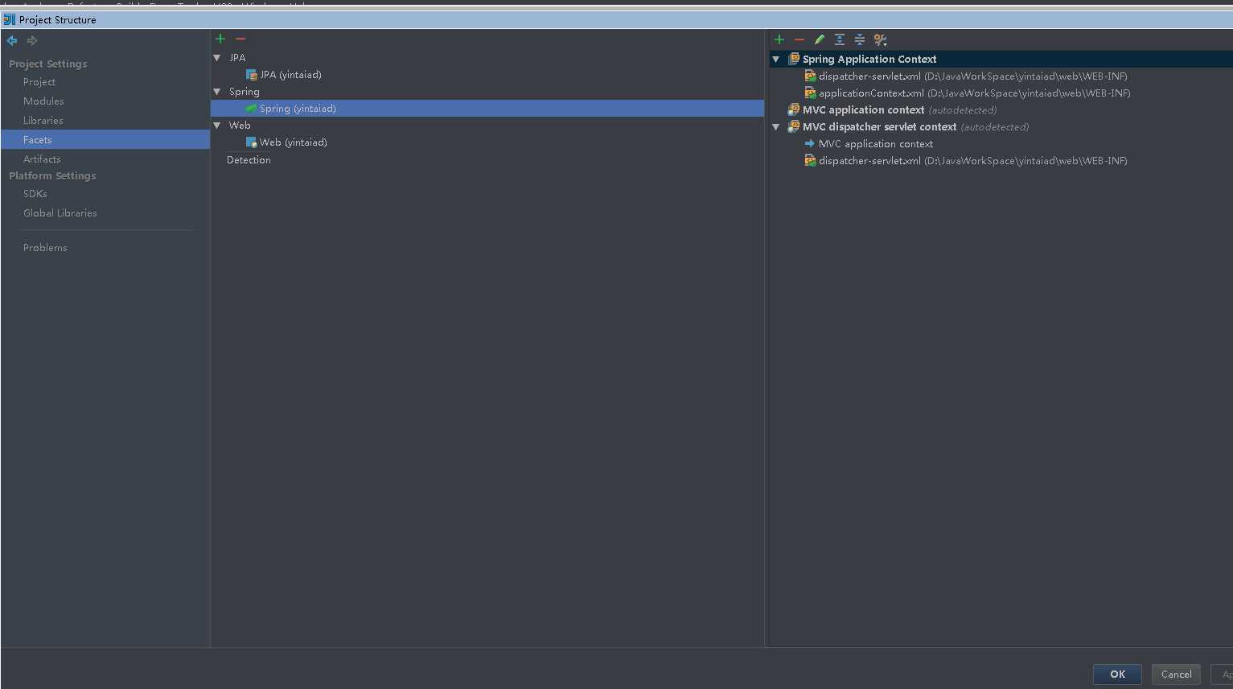Click the JPA (yintaiad) facet icon
This screenshot has height=689, width=1233.
[251, 75]
